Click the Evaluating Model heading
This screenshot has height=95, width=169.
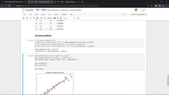[43, 36]
